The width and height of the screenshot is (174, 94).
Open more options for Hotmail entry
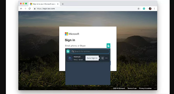(x=106, y=58)
